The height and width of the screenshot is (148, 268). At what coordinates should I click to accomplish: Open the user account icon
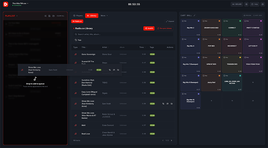pos(263,4)
